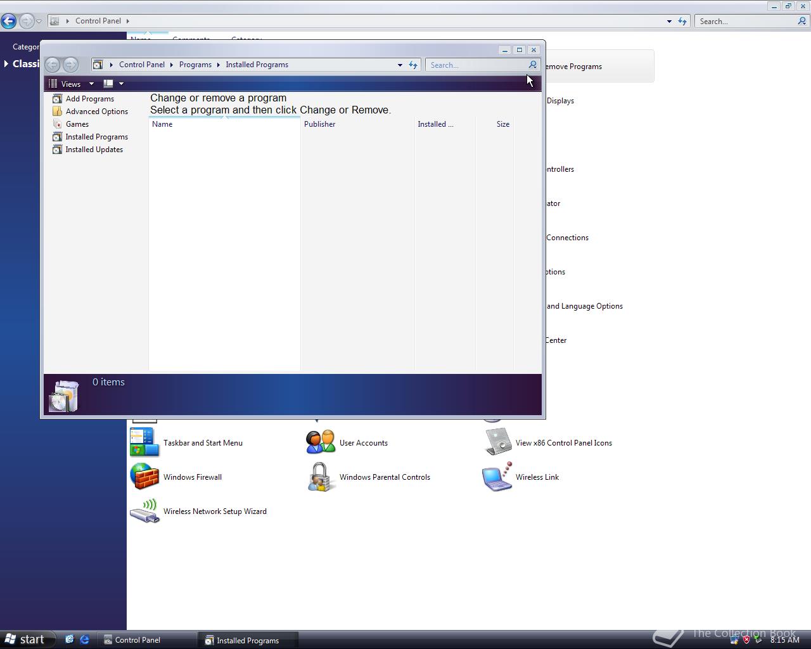The width and height of the screenshot is (811, 649).
Task: Click refresh button in Installed Programs address bar
Action: (413, 65)
